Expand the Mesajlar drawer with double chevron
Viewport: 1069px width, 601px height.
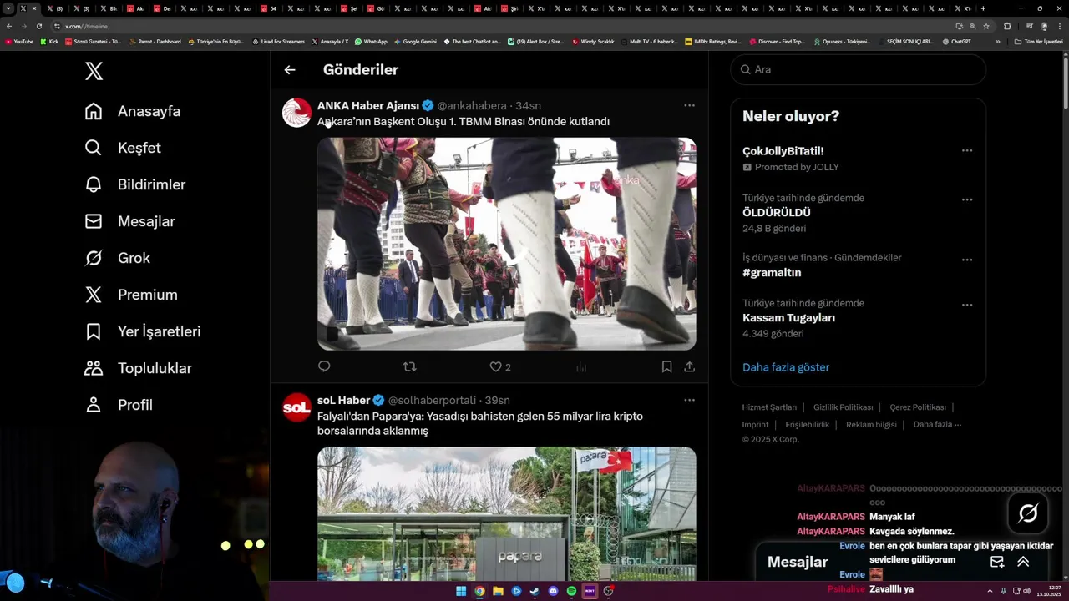(x=1023, y=562)
